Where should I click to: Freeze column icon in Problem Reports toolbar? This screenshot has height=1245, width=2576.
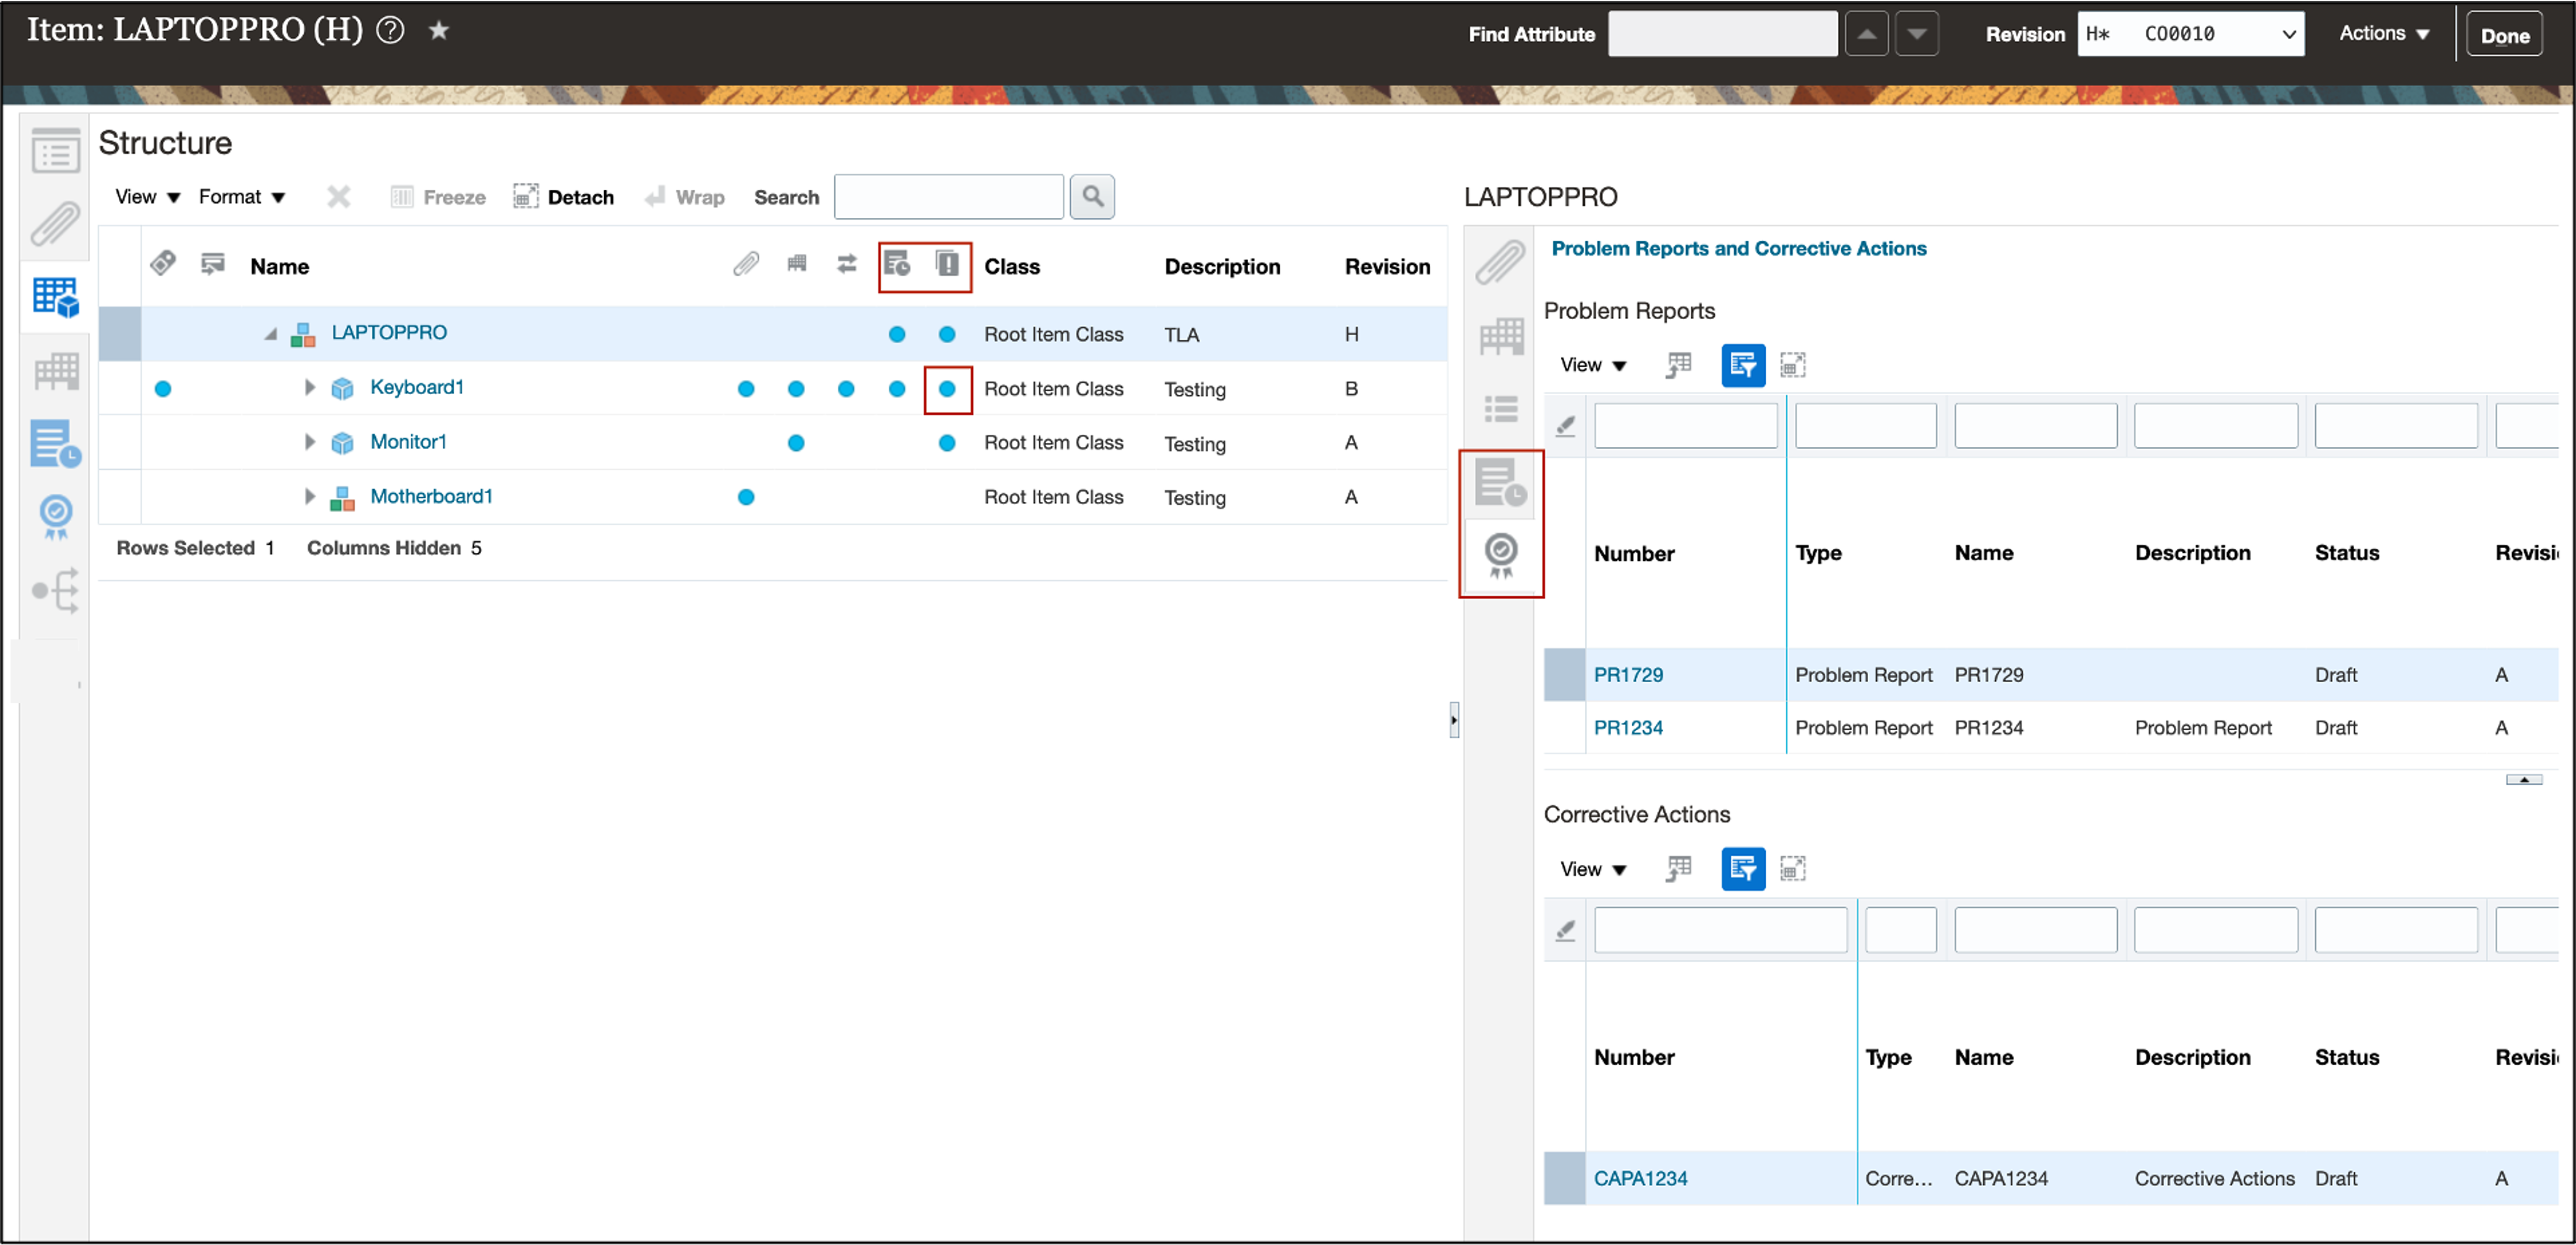(1678, 365)
